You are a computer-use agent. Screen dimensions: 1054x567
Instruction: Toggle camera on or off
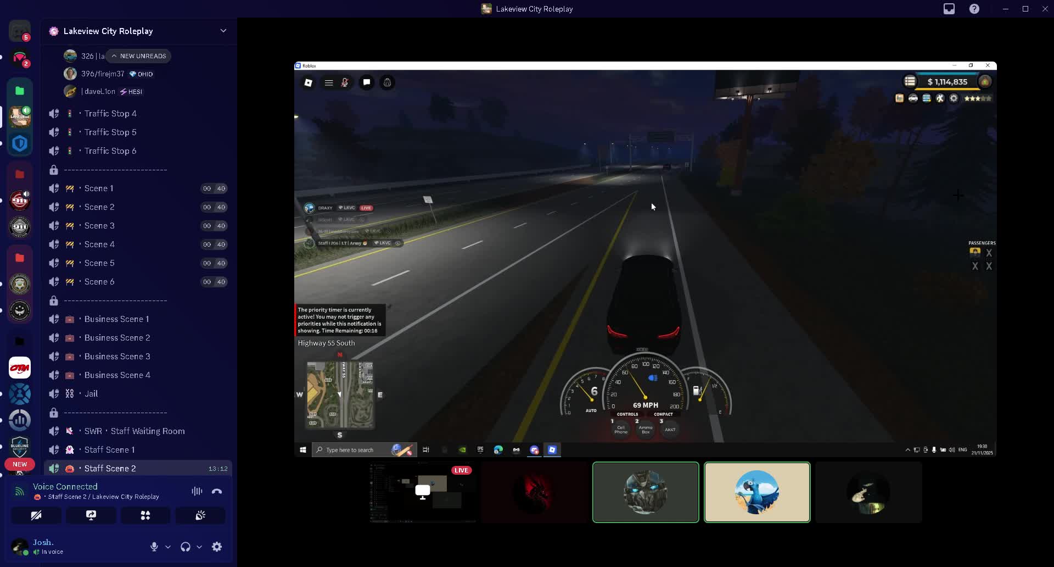pyautogui.click(x=36, y=515)
